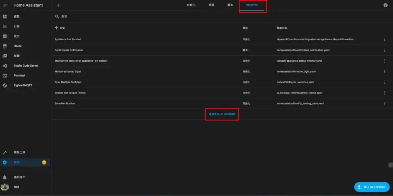The height and width of the screenshot is (196, 393).
Task: Select the Blueprint tab
Action: (252, 5)
